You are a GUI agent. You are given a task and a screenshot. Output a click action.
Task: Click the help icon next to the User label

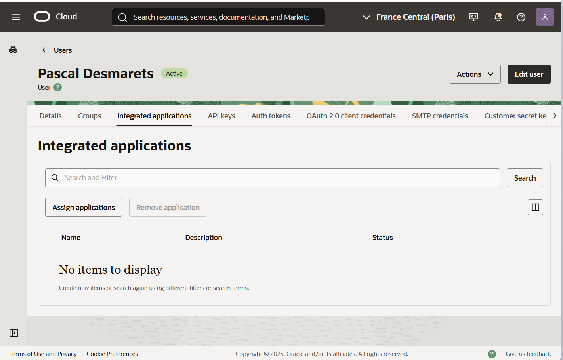tap(57, 87)
